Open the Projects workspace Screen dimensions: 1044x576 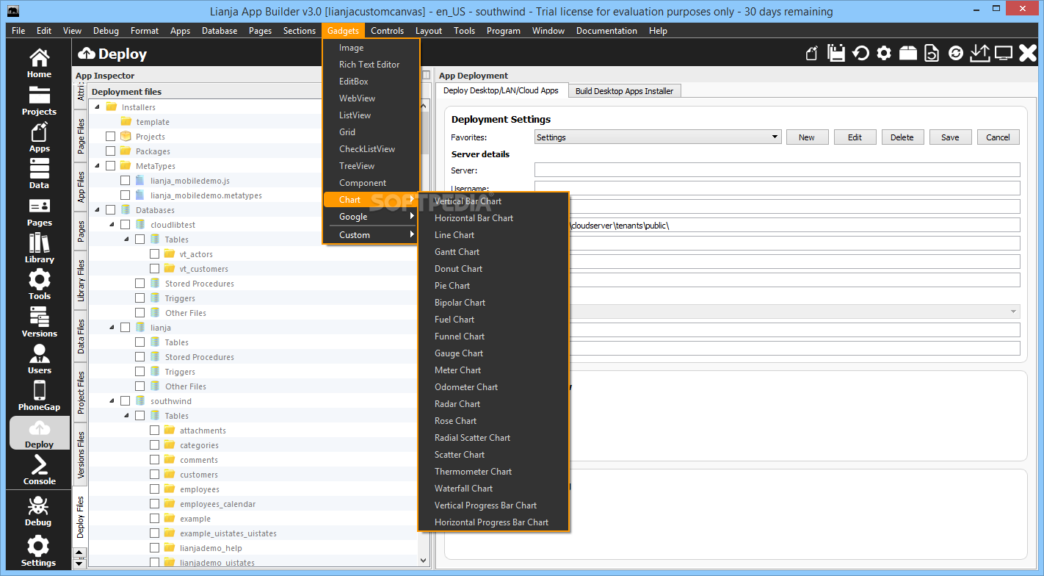pos(39,101)
